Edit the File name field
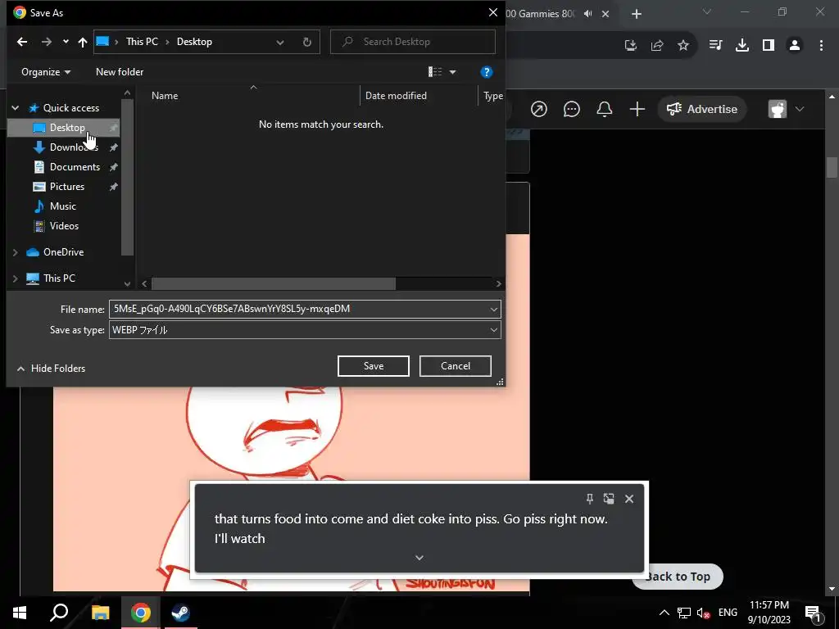This screenshot has width=839, height=629. 298,309
